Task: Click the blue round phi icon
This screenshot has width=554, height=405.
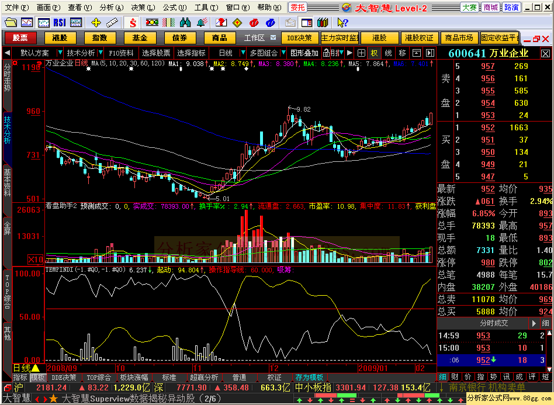Action: pyautogui.click(x=271, y=23)
